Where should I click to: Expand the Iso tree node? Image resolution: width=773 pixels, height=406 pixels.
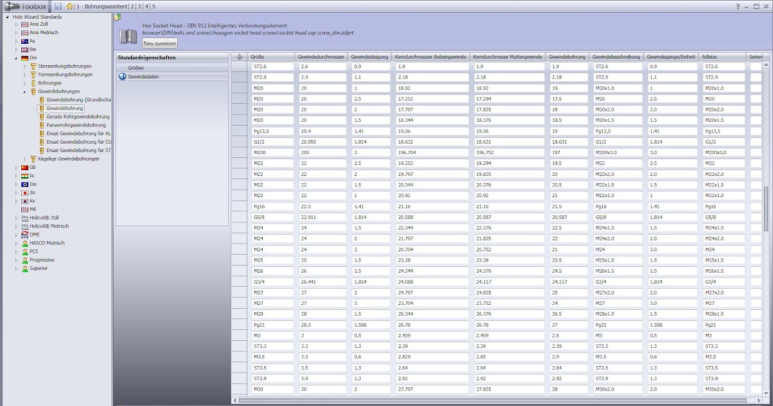click(17, 184)
